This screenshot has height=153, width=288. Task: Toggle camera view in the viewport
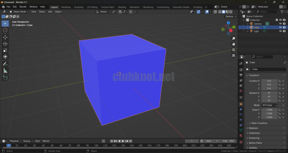click(x=233, y=50)
